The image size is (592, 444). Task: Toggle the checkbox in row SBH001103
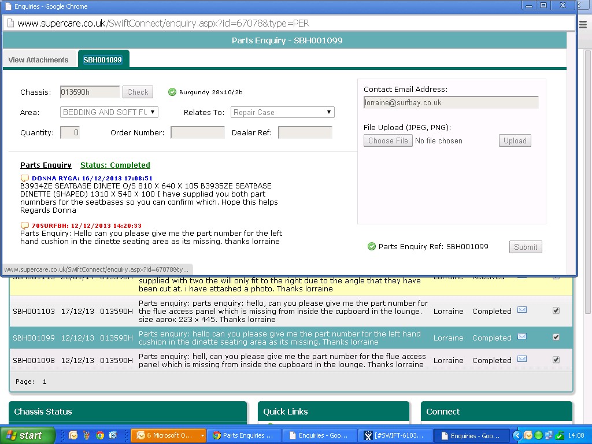tap(556, 310)
